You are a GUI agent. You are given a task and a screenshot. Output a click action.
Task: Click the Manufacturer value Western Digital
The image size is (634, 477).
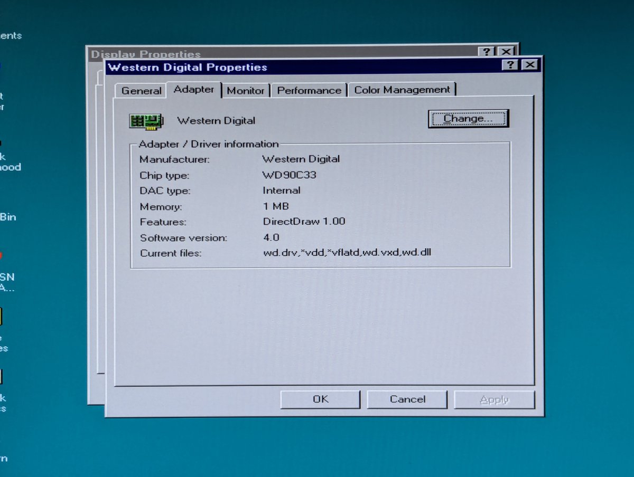(301, 159)
